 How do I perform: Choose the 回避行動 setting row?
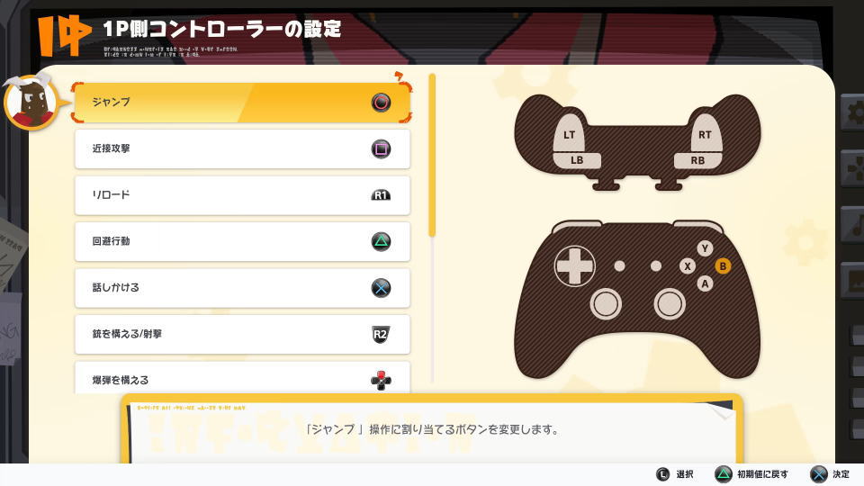[x=242, y=241]
